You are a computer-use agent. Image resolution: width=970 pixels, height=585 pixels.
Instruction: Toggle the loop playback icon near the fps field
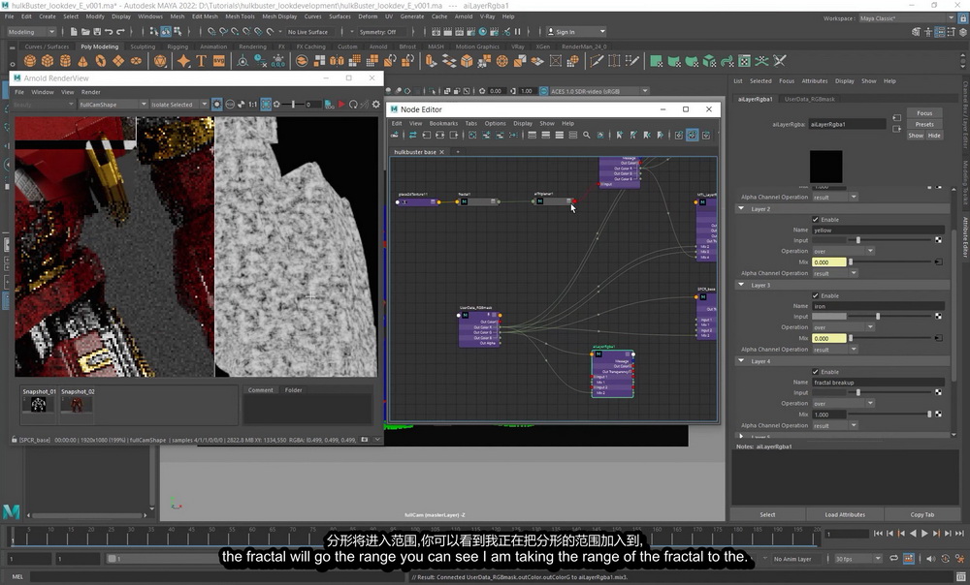894,559
